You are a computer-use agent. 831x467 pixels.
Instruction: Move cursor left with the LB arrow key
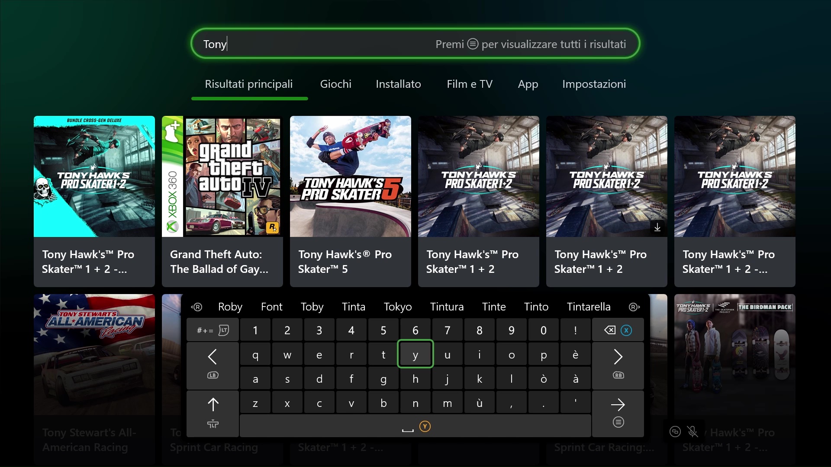213,365
